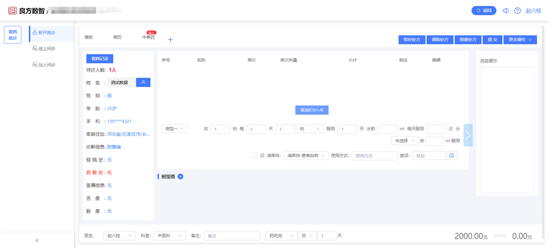Open the 减库存-患者自煎 dropdown
The height and width of the screenshot is (248, 549).
pos(307,156)
